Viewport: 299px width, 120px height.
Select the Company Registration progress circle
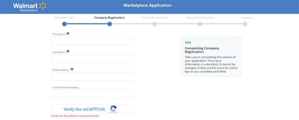pyautogui.click(x=109, y=24)
